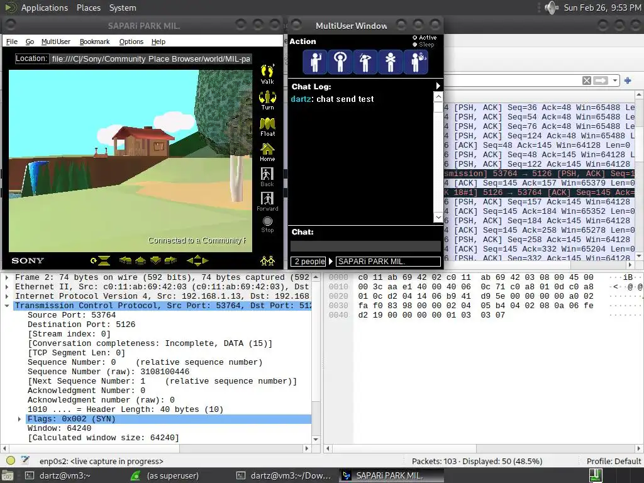Expand the Ethernet II tree row
The height and width of the screenshot is (483, 644).
point(7,287)
